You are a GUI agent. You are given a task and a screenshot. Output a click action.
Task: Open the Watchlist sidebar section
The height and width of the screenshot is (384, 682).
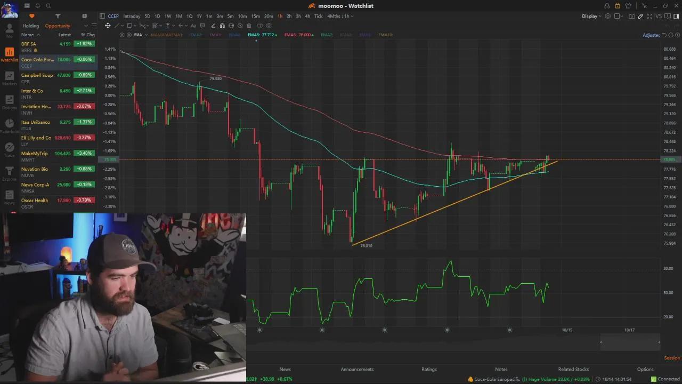pyautogui.click(x=9, y=54)
